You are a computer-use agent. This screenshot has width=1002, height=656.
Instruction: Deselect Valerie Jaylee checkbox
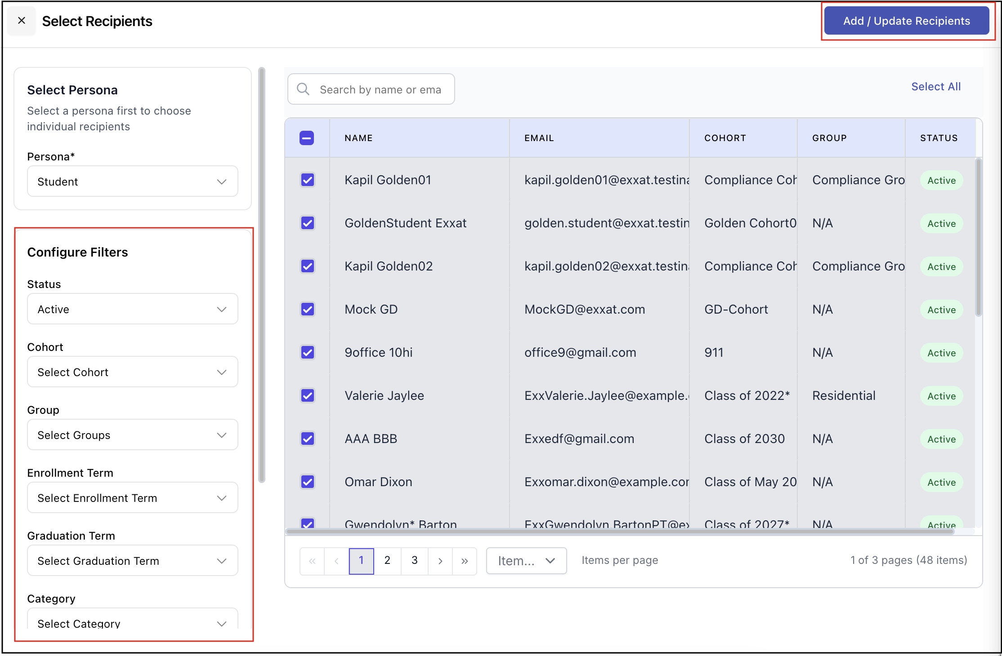point(308,396)
